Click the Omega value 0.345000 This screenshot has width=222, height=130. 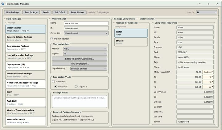pyautogui.click(x=195, y=102)
